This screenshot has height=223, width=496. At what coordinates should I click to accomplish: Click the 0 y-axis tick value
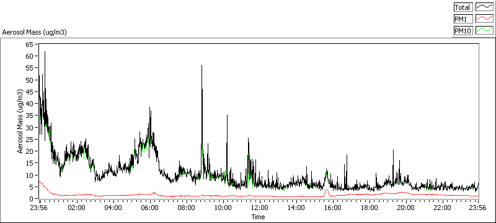tap(32, 199)
